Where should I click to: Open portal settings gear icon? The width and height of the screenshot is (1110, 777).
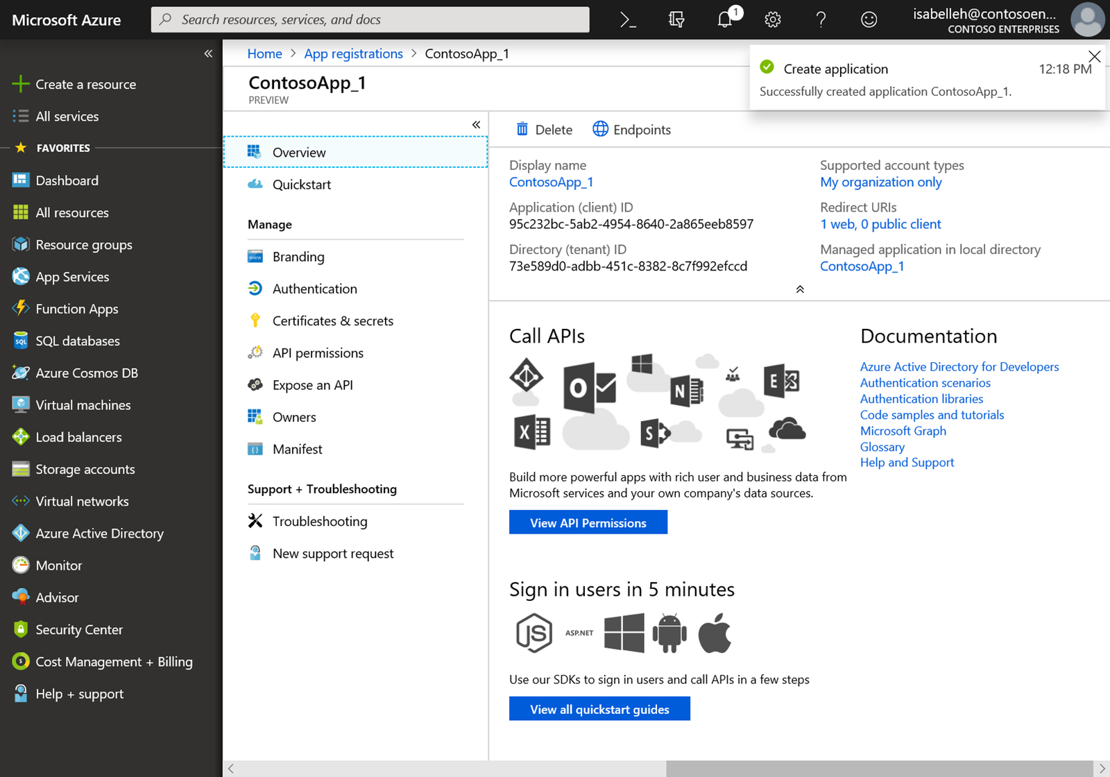click(x=773, y=20)
